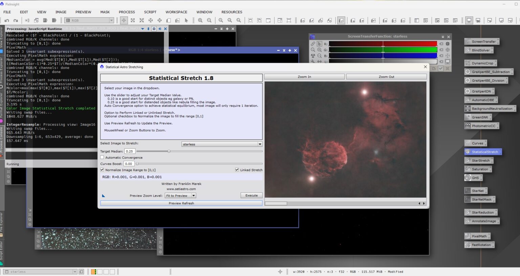This screenshot has height=276, width=520.
Task: Link RGB channels in ScreenTransferFunction with chain icon
Action: pyautogui.click(x=312, y=44)
